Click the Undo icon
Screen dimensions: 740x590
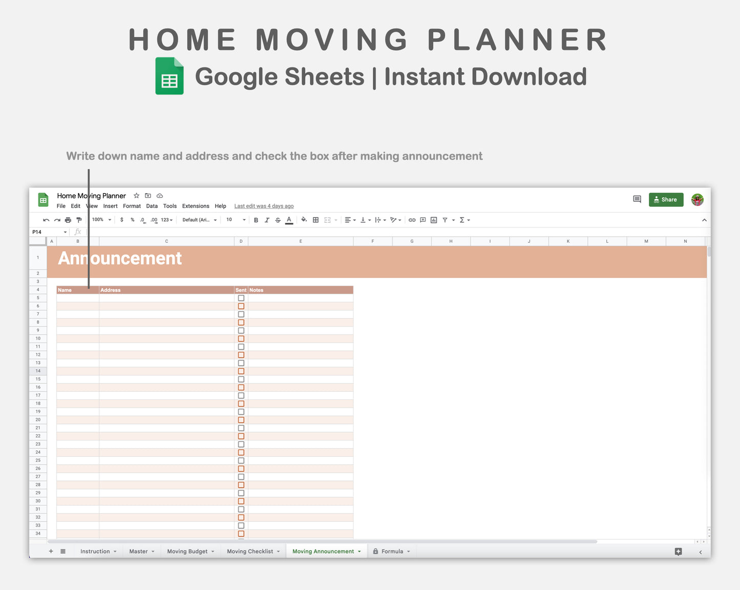pyautogui.click(x=46, y=220)
